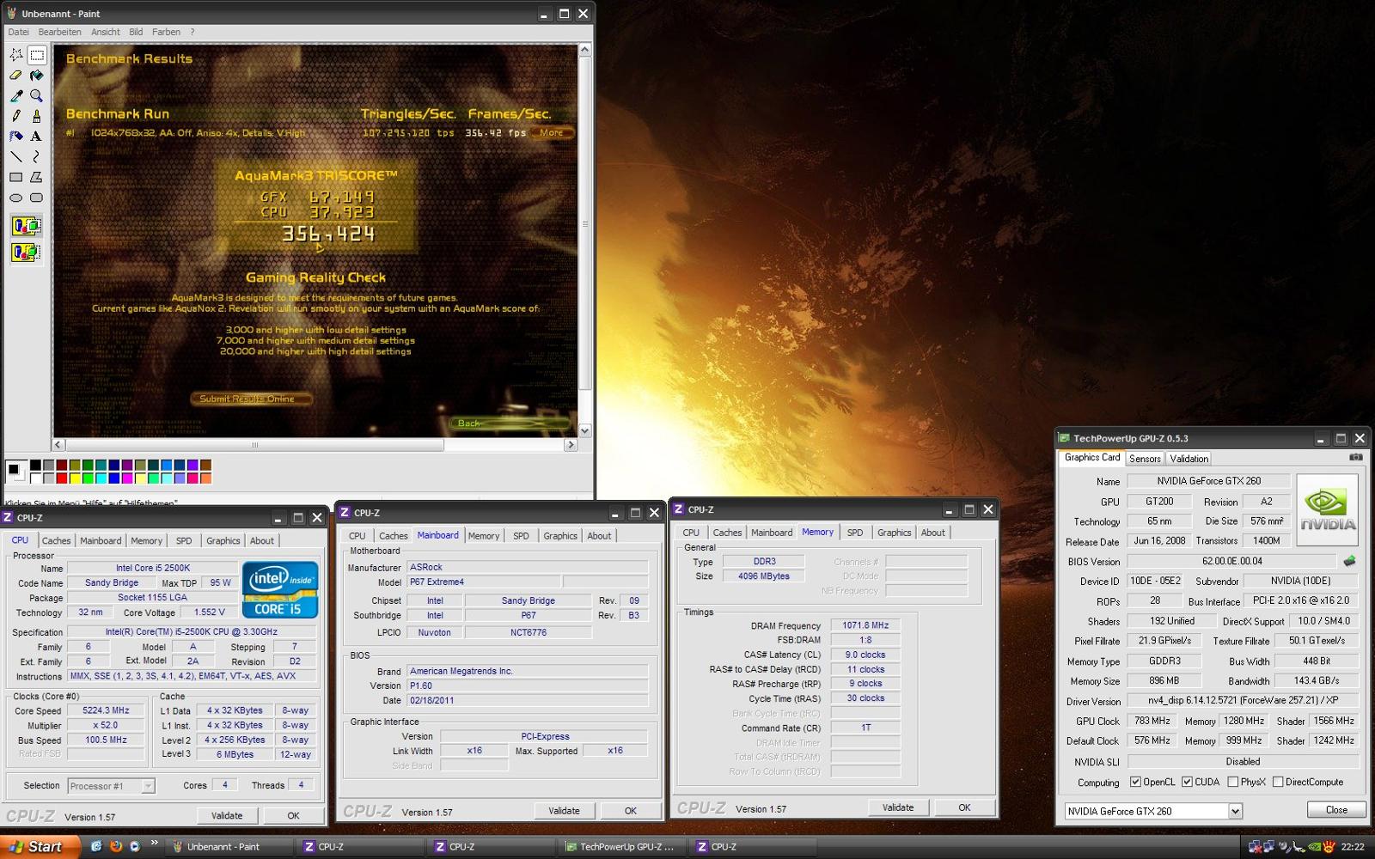
Task: Choose the Eraser tool in Paint
Action: coord(16,76)
